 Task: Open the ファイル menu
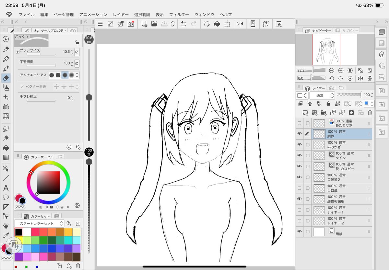(27, 15)
